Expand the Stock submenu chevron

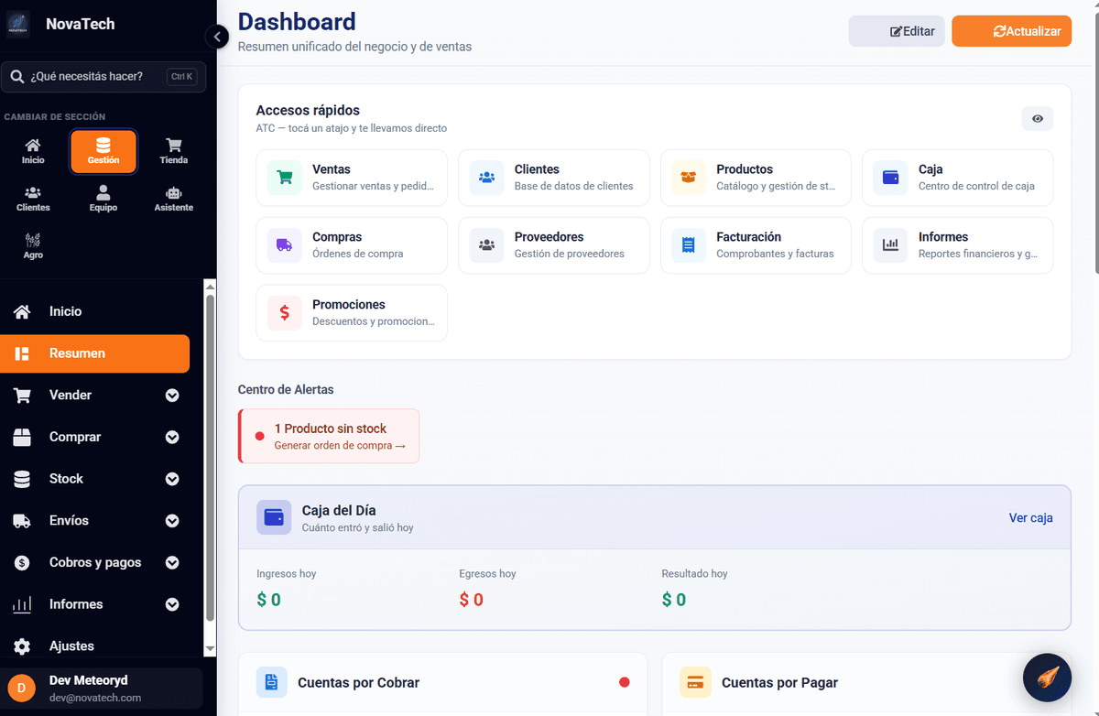pyautogui.click(x=172, y=479)
